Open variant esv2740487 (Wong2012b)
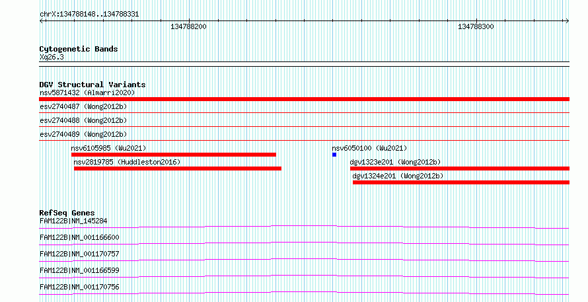This screenshot has width=588, height=302. click(x=83, y=106)
